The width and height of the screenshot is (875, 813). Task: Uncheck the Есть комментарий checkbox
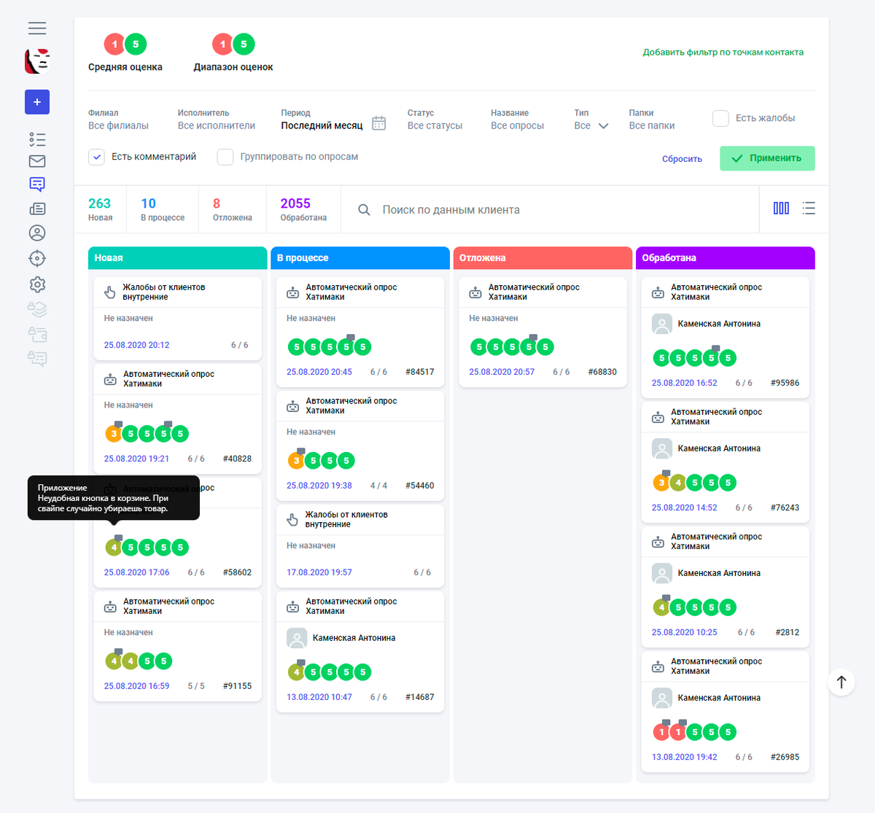coord(96,157)
